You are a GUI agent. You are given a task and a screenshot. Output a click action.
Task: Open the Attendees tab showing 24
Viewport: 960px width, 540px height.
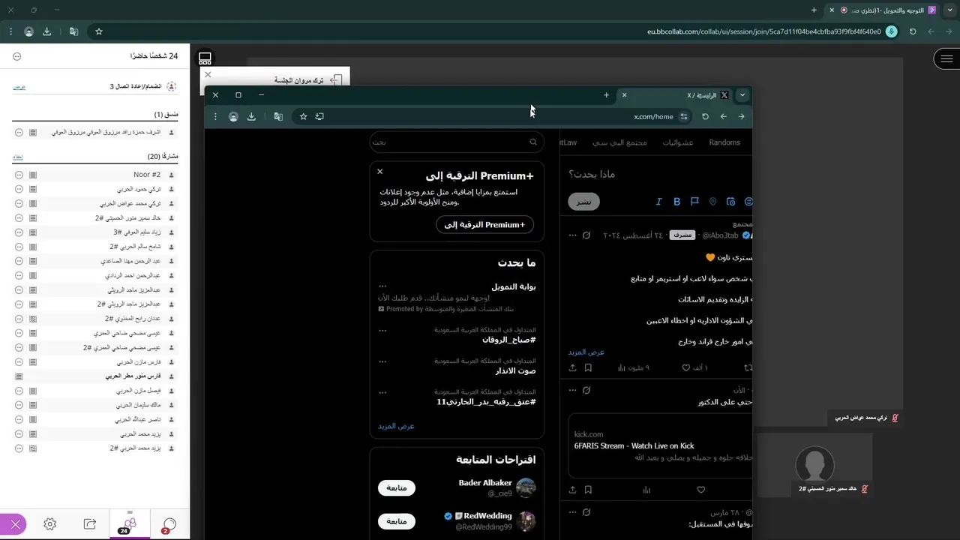130,524
